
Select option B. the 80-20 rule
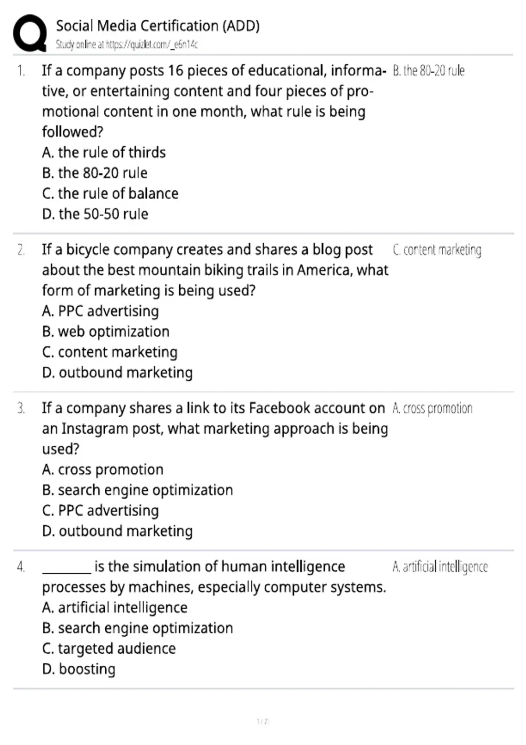(x=95, y=173)
